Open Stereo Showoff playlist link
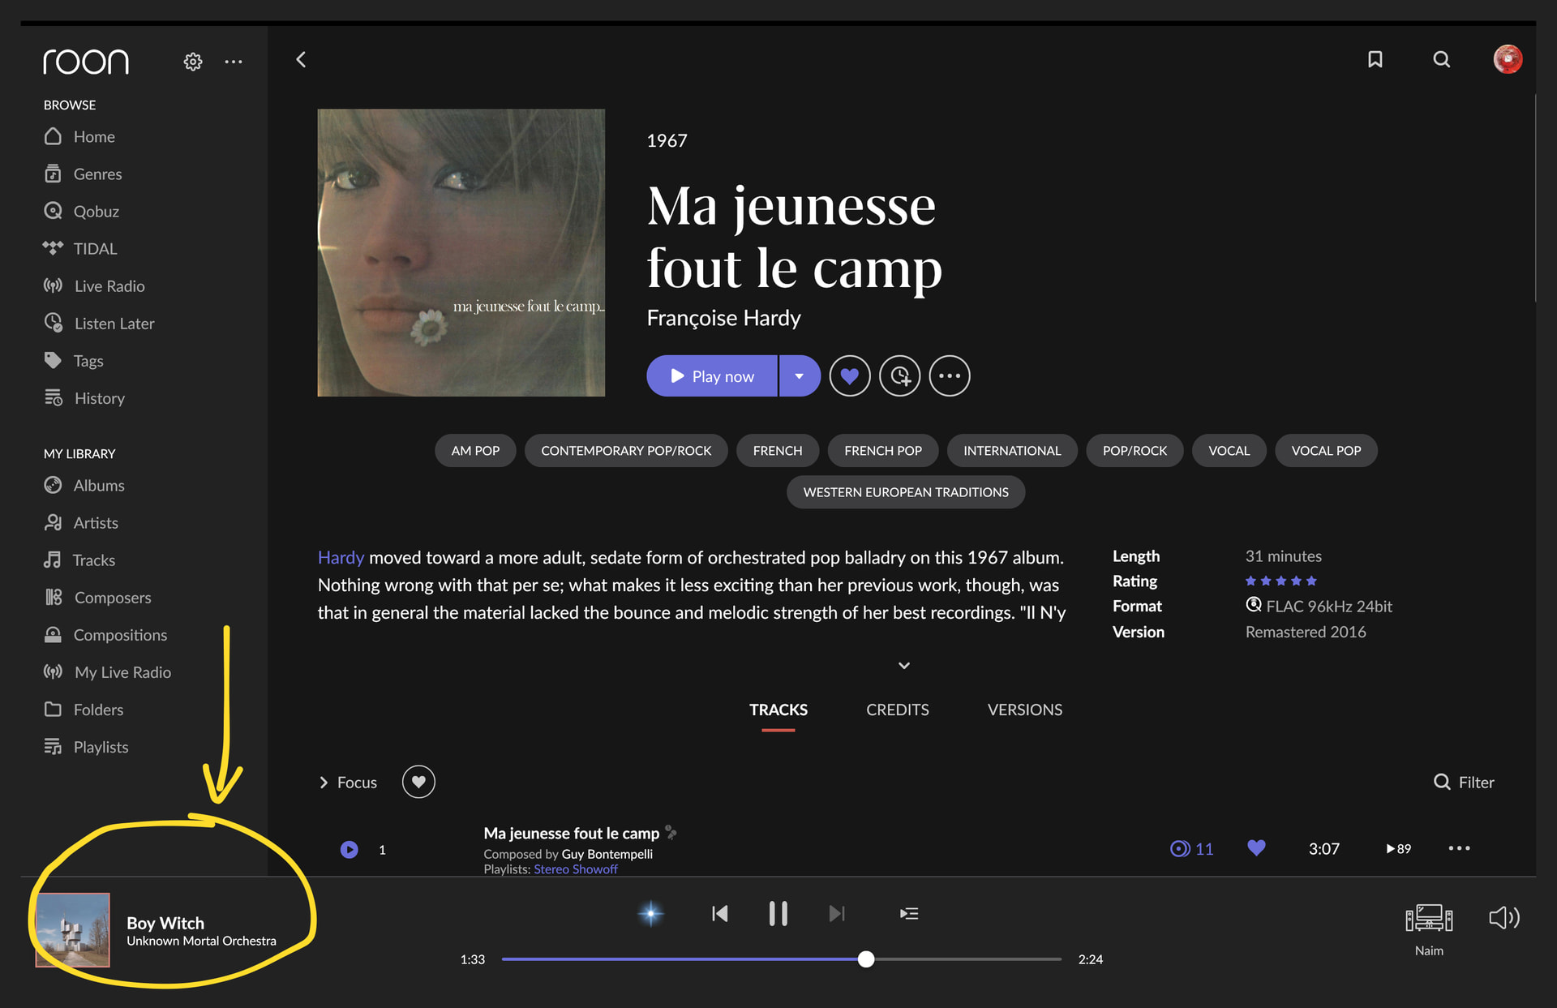1557x1008 pixels. (x=575, y=869)
